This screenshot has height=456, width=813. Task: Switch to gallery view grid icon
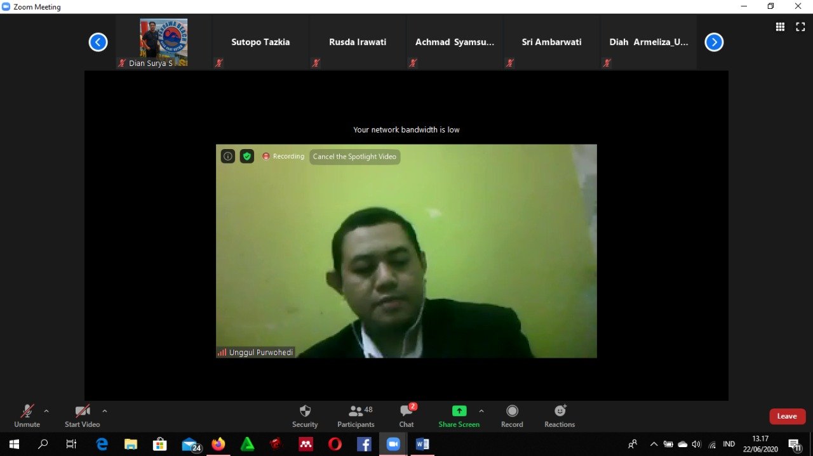[780, 27]
